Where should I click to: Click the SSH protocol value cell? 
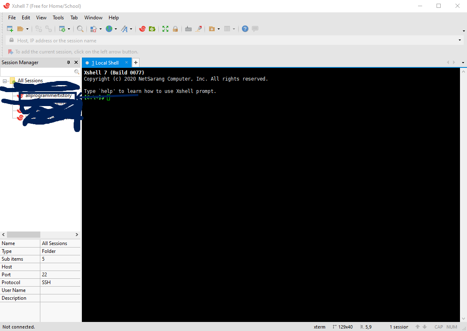tap(60, 282)
